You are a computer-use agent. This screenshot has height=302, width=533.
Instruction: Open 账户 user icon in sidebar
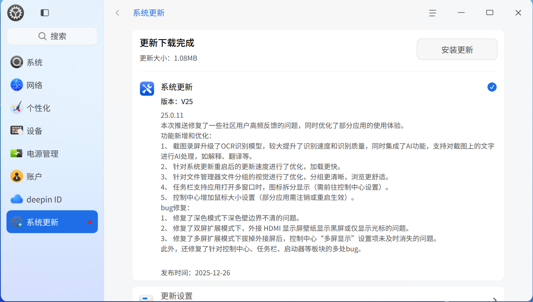click(17, 176)
